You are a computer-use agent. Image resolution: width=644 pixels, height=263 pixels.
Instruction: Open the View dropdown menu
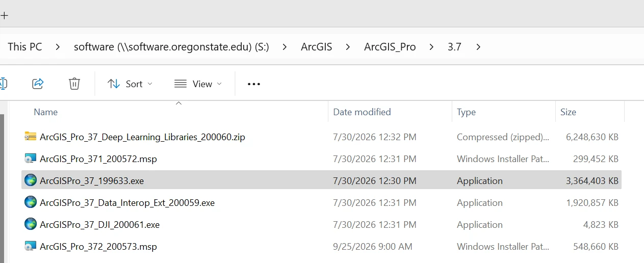(198, 84)
